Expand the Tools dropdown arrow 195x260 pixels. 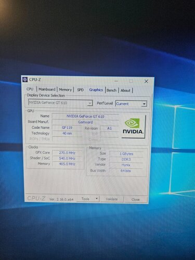click(x=97, y=199)
